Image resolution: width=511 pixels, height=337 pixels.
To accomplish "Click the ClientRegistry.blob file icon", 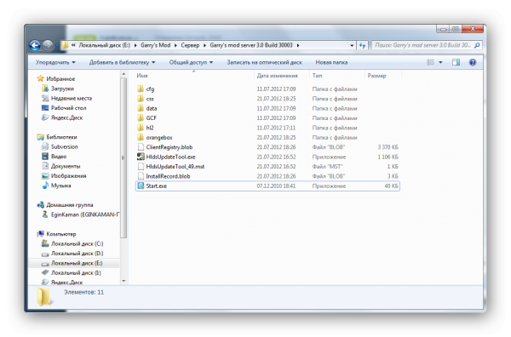I will 141,147.
